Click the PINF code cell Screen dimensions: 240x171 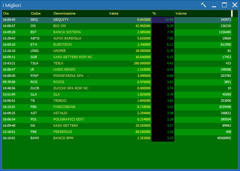[35, 76]
